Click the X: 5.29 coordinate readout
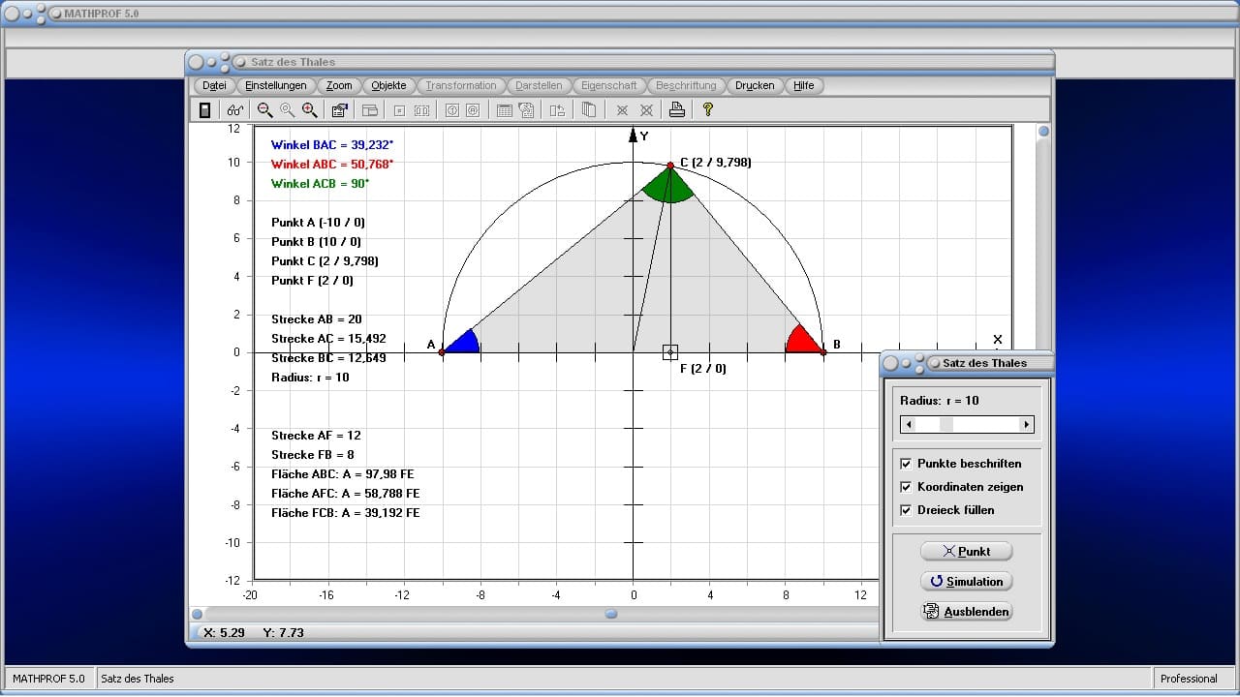The image size is (1240, 697). pos(224,632)
